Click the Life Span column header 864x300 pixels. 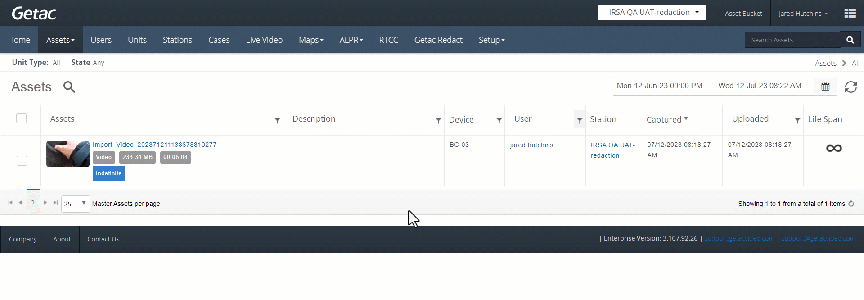tap(825, 119)
